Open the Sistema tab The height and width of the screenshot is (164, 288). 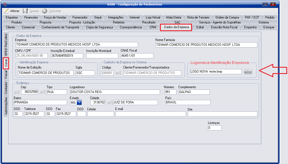click(x=263, y=22)
